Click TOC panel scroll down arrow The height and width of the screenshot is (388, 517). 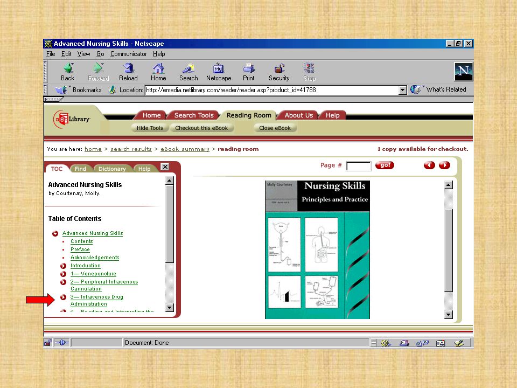pyautogui.click(x=170, y=308)
